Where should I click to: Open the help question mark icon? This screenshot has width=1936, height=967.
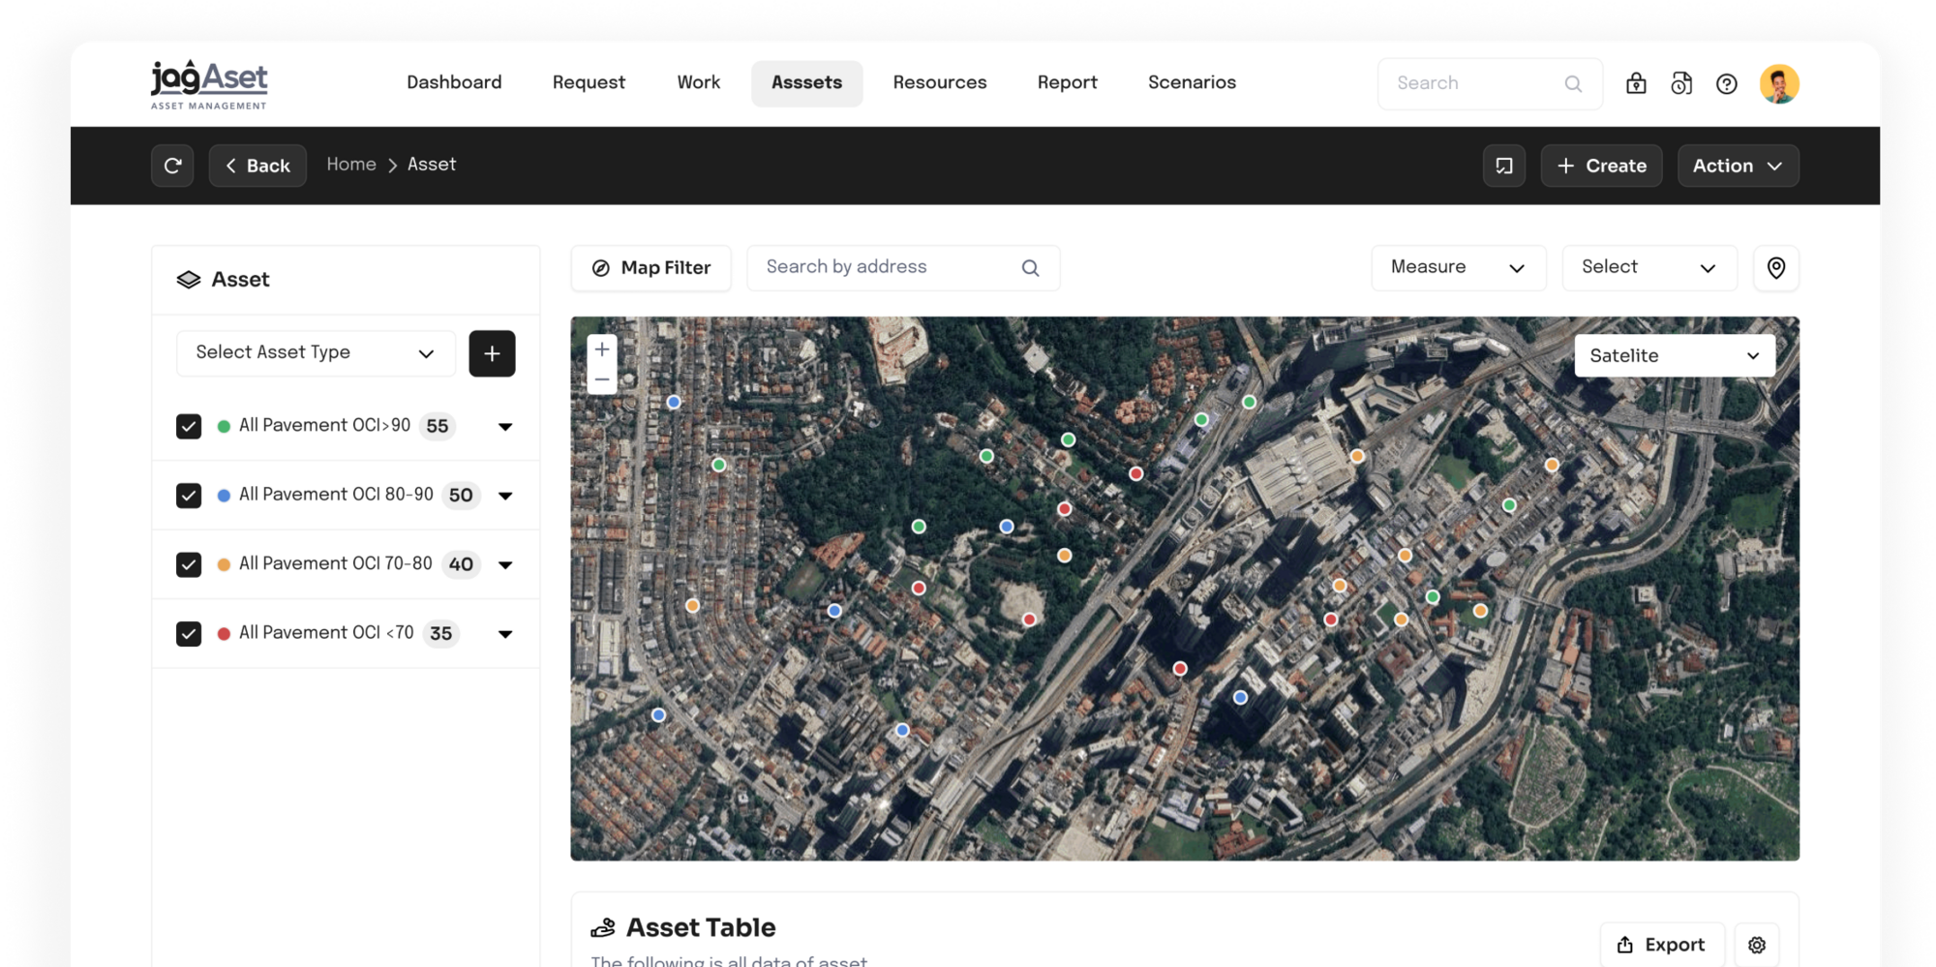[x=1726, y=84]
